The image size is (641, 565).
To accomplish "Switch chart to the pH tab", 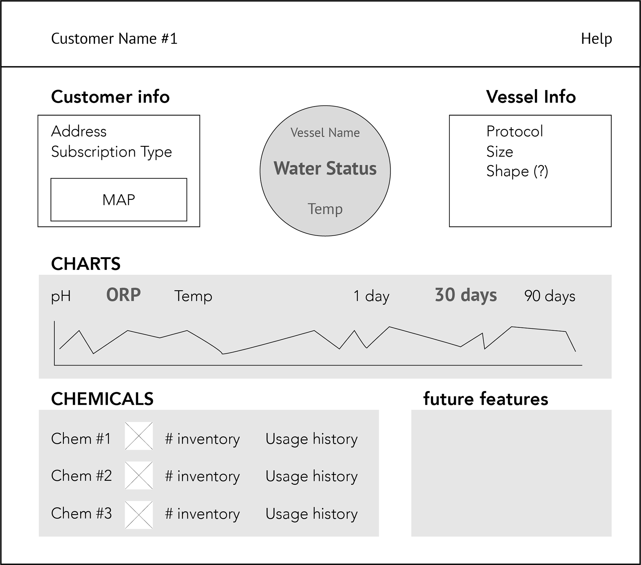I will click(x=61, y=296).
